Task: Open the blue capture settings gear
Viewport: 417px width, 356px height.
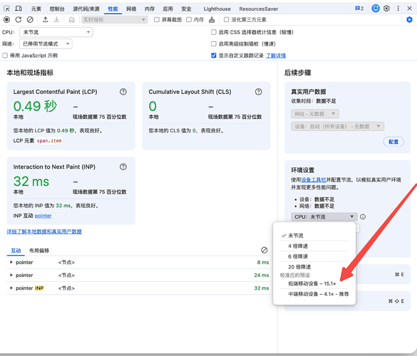Action: tap(409, 19)
